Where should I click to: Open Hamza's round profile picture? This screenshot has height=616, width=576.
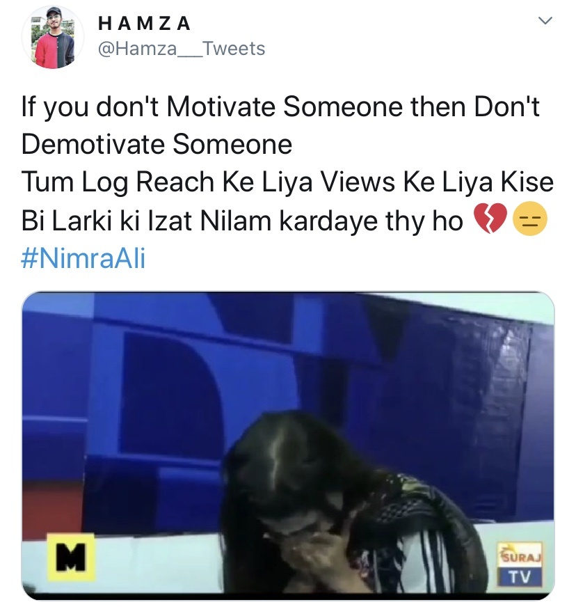click(x=53, y=38)
